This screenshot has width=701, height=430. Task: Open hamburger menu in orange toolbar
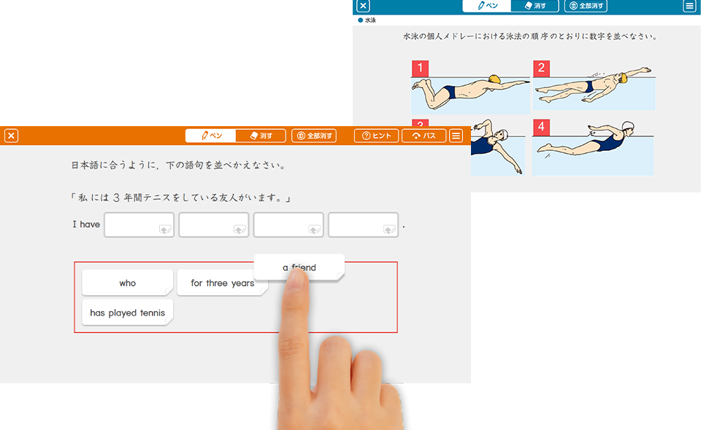(456, 136)
